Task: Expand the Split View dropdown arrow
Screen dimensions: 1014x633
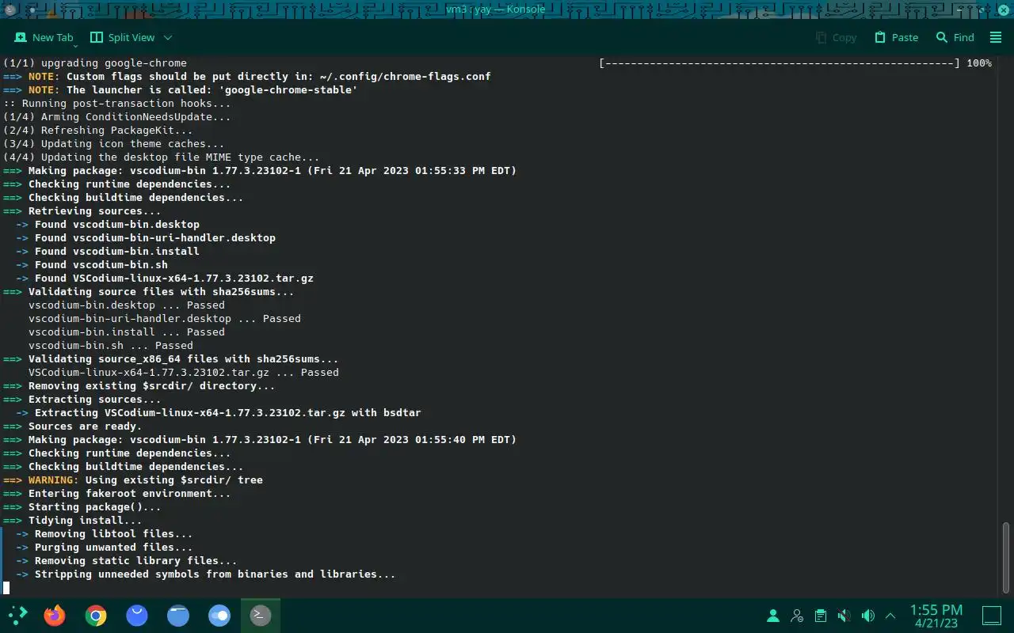Action: (168, 37)
